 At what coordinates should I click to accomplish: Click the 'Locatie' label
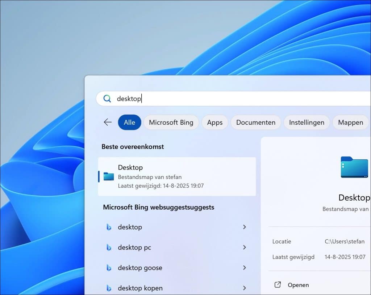pyautogui.click(x=282, y=241)
